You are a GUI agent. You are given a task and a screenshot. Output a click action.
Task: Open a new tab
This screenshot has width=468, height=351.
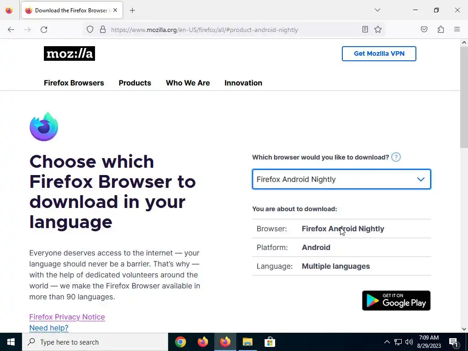pos(133,11)
